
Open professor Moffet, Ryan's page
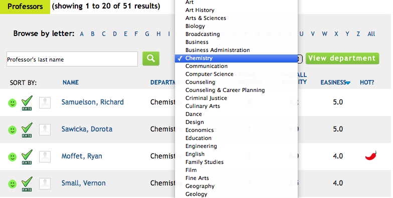pyautogui.click(x=82, y=156)
